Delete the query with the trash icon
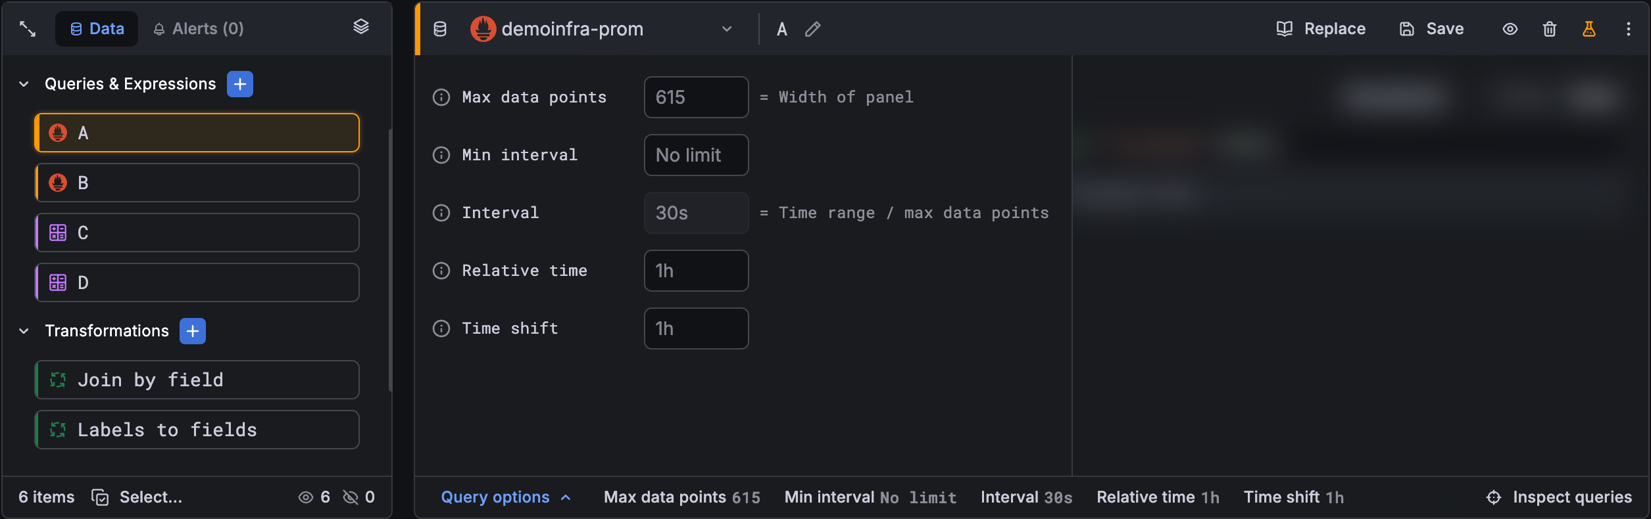The image size is (1651, 519). click(1550, 29)
